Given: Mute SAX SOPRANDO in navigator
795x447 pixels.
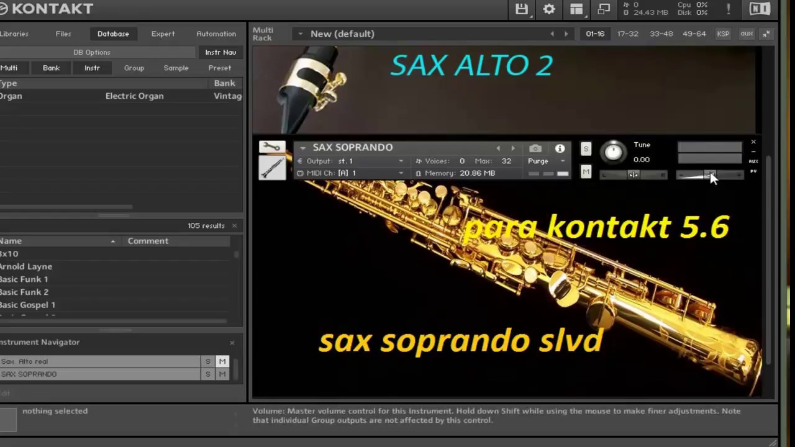Looking at the screenshot, I should point(222,374).
